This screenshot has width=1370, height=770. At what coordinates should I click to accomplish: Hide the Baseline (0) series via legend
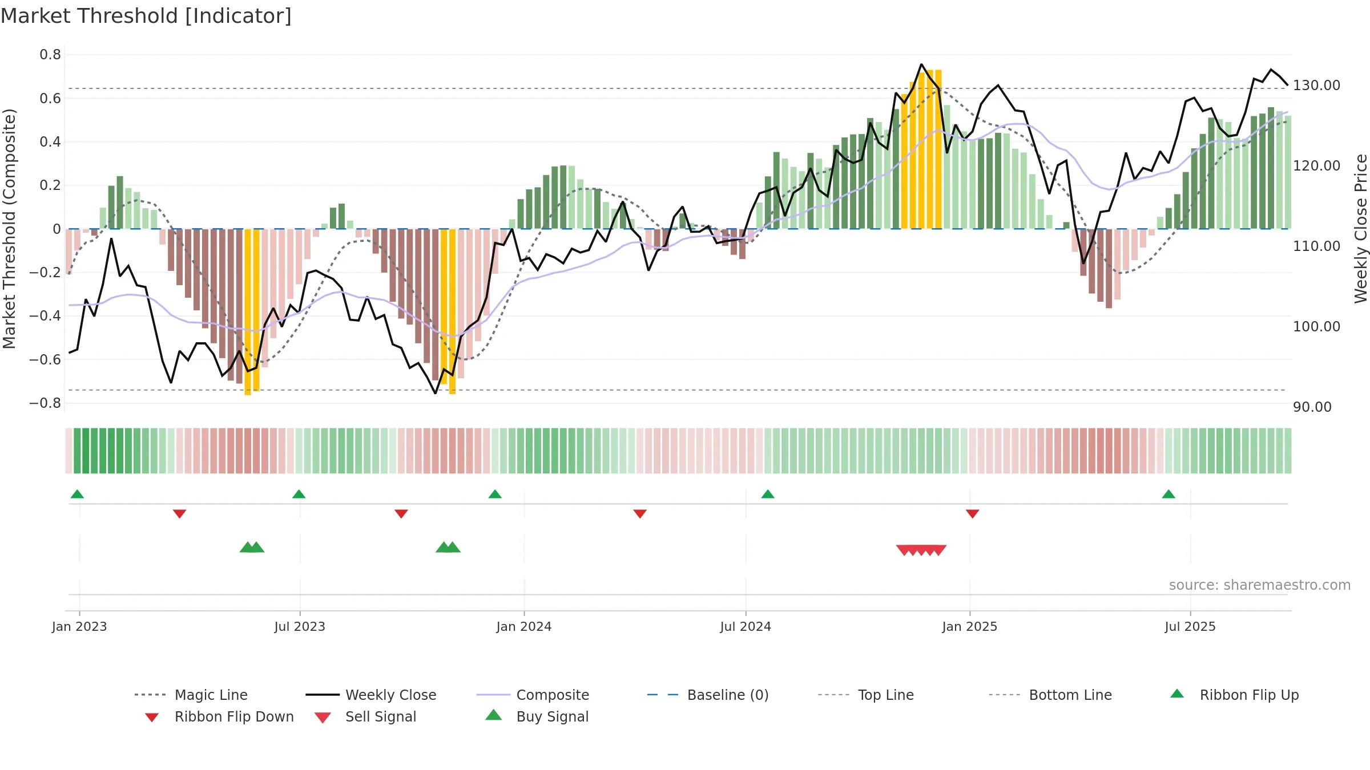[708, 695]
